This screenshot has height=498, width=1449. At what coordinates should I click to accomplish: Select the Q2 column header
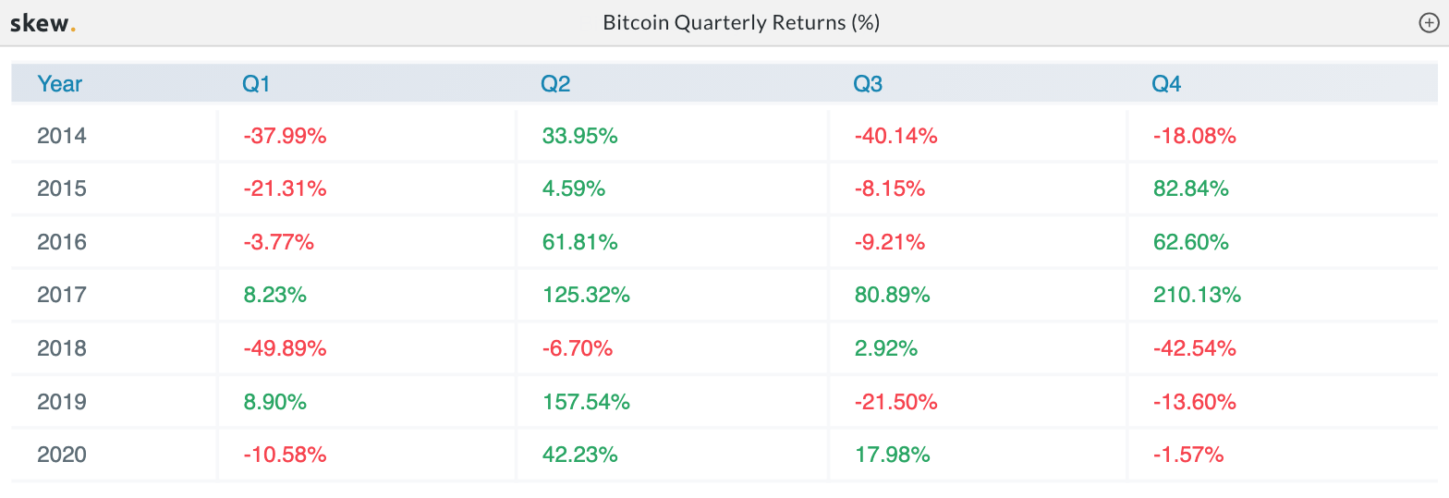click(x=555, y=84)
